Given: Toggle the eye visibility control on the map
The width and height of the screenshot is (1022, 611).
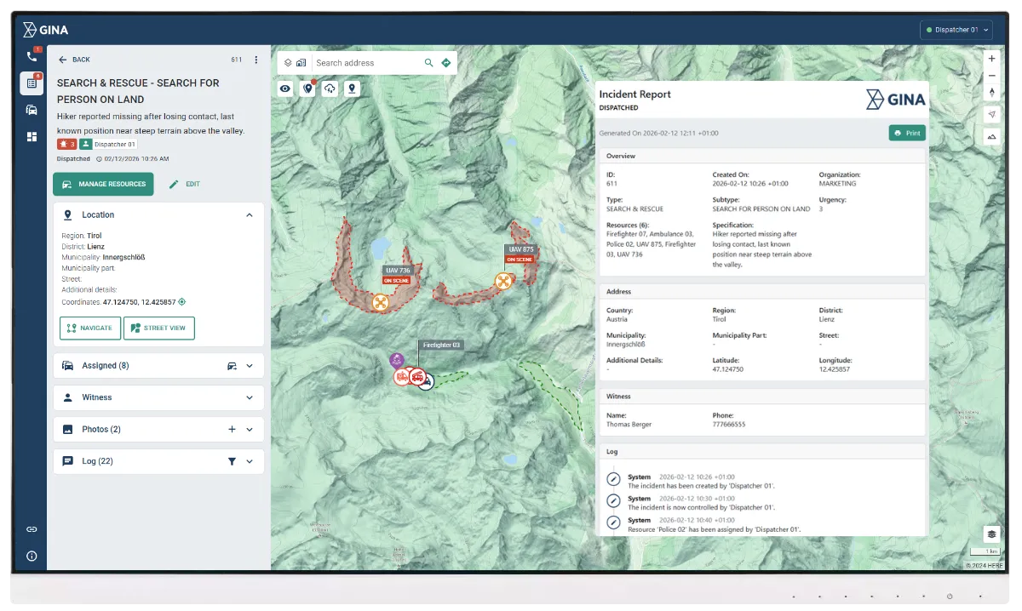Looking at the screenshot, I should 285,89.
